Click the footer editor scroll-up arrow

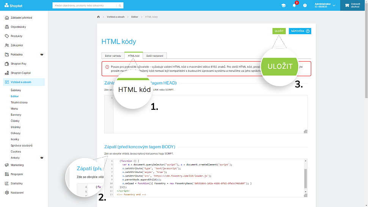pos(305,161)
